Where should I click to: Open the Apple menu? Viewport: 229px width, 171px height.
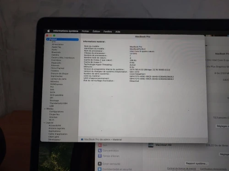click(49, 31)
